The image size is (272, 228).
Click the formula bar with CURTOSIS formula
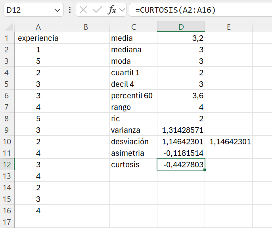tap(198, 10)
